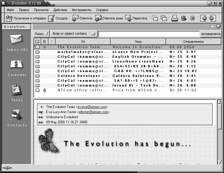Go to previous message arrow icon

tap(203, 18)
